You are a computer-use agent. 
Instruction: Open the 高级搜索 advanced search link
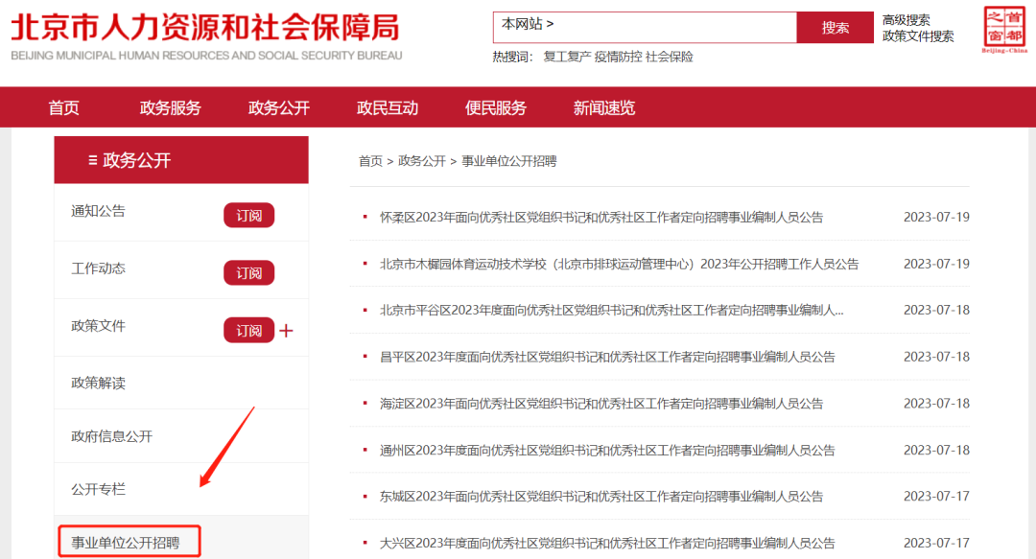[906, 20]
